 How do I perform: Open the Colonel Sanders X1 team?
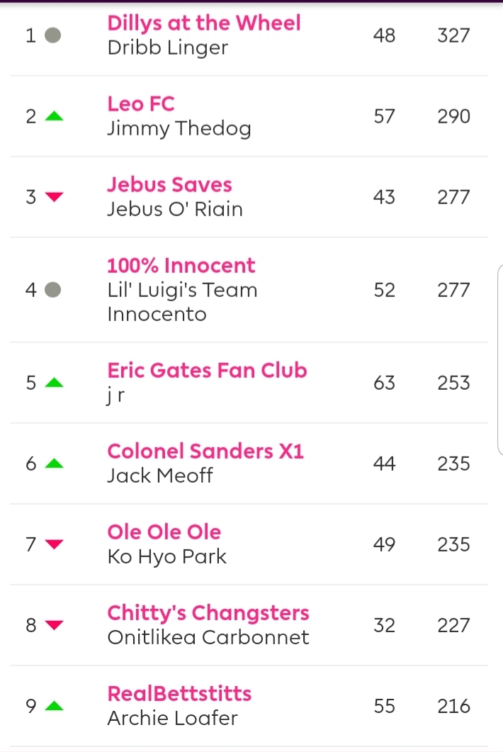pyautogui.click(x=205, y=451)
